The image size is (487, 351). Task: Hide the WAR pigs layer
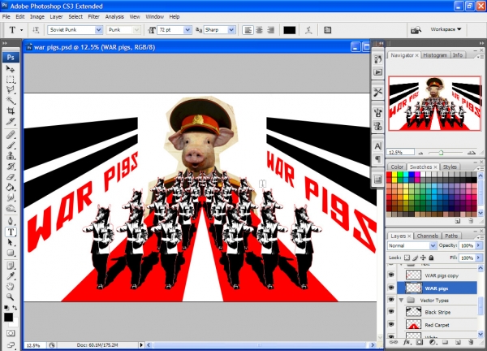click(391, 288)
